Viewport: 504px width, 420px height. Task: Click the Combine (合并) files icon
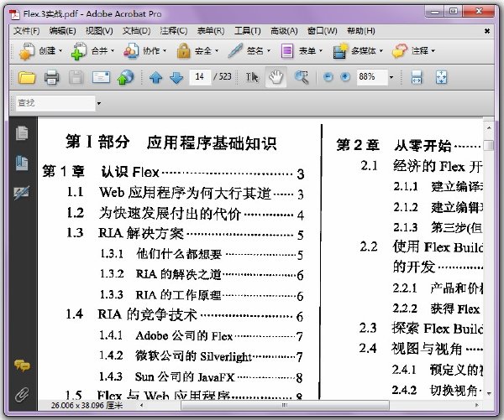(79, 51)
